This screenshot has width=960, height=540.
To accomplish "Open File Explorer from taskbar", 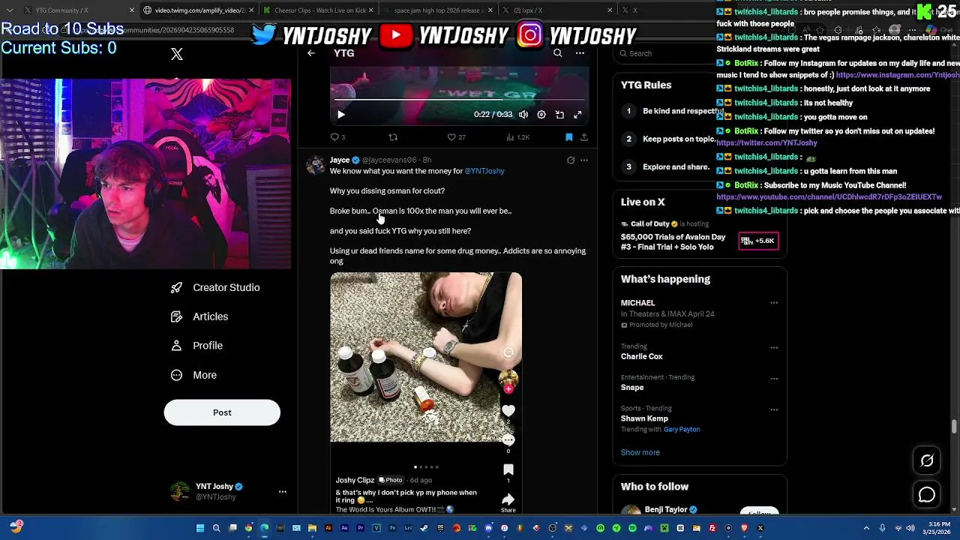I will click(x=312, y=528).
